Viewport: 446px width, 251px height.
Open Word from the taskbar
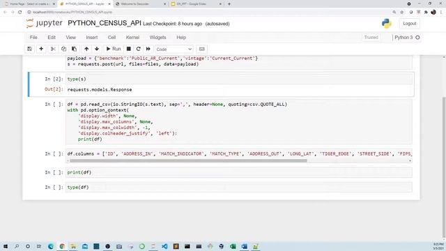point(244,246)
